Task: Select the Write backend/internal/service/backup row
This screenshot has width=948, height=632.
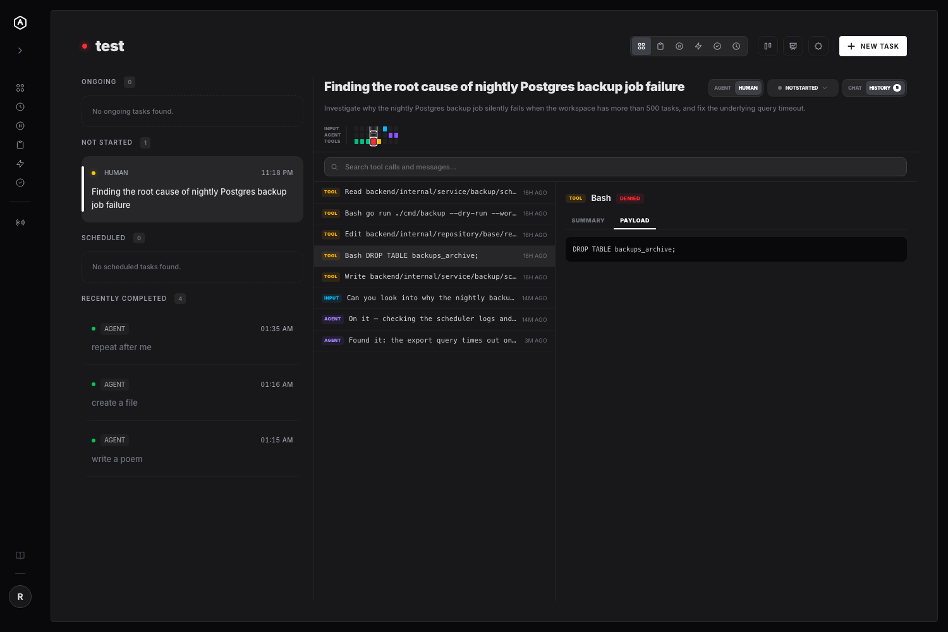Action: (435, 277)
